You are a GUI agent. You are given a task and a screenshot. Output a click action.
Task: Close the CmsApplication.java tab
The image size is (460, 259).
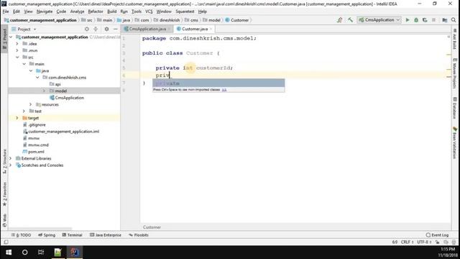[169, 29]
